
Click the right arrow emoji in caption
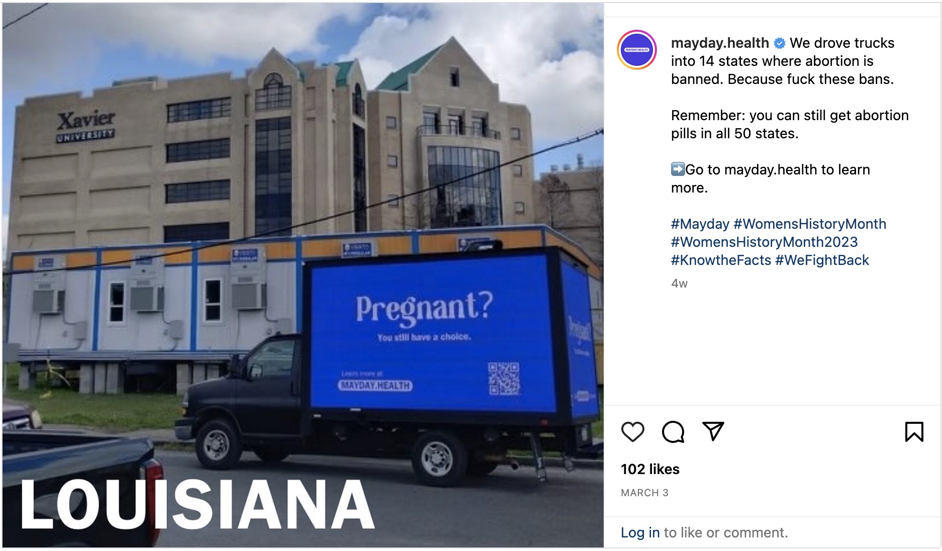678,169
